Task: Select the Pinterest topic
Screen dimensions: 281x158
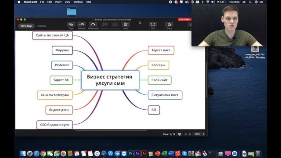Action: [x=62, y=65]
